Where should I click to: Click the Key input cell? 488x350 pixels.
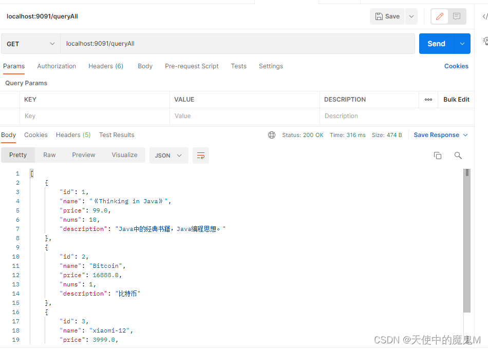95,116
